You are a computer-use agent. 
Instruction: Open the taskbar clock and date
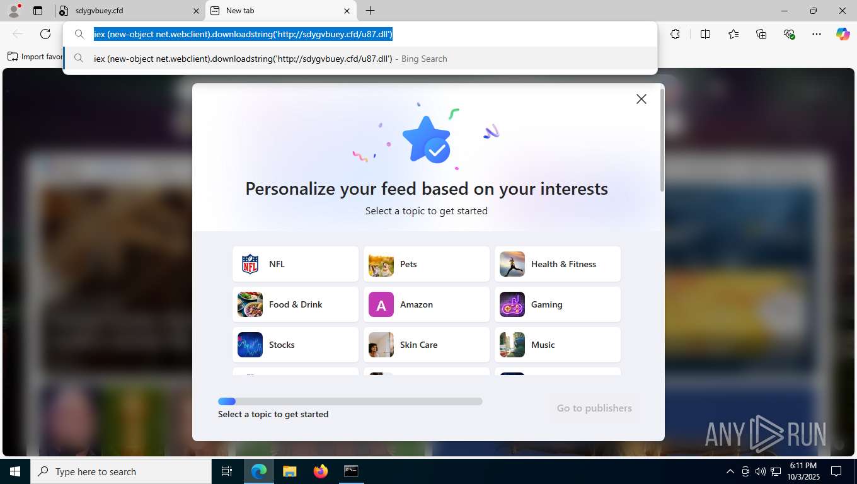tap(804, 471)
